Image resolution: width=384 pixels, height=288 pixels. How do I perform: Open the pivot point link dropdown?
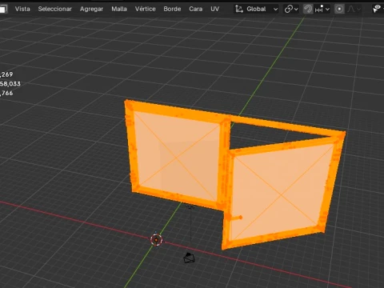pyautogui.click(x=291, y=9)
